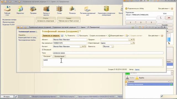The width and height of the screenshot is (177, 99).
Task: Switch to the Описание tab
Action: 47,56
